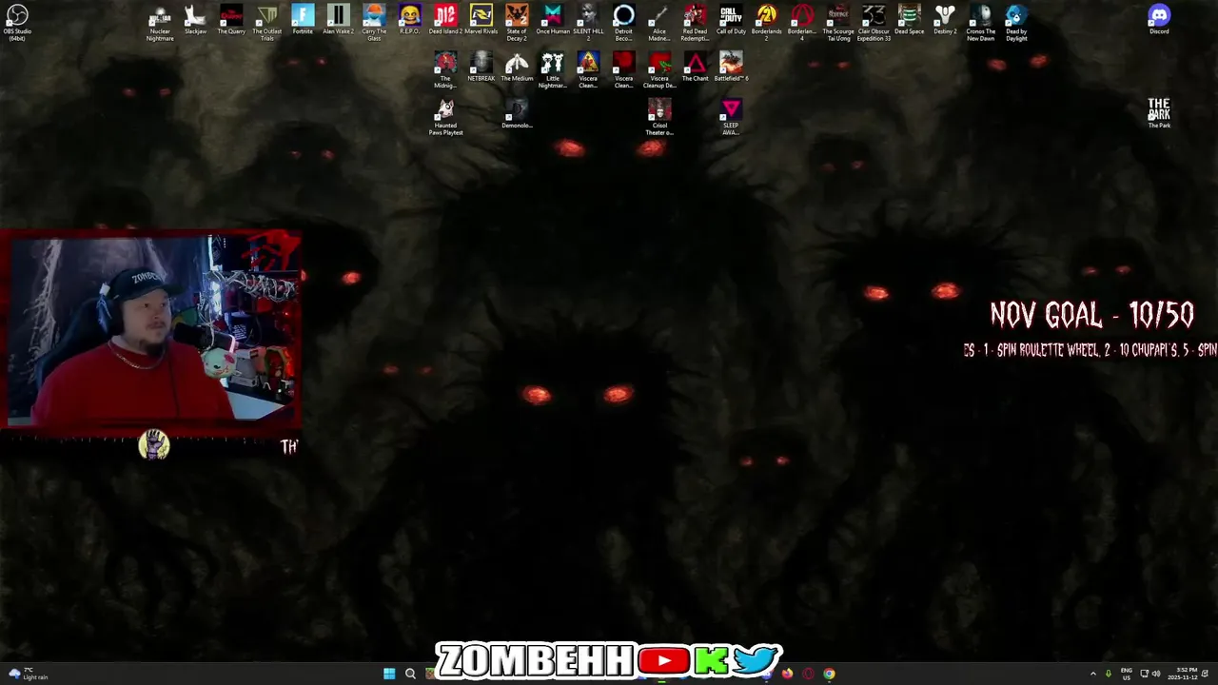The image size is (1218, 685).
Task: Launch Fortnite from its desktop icon
Action: tap(303, 20)
